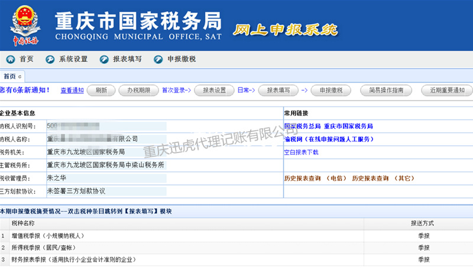The image size is (473, 276).
Task: Click the 报送方式 column header
Action: point(422,223)
